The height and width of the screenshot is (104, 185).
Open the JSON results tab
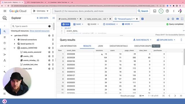point(100,46)
